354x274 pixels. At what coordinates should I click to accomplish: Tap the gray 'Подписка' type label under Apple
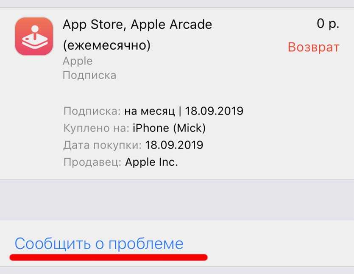(x=89, y=75)
